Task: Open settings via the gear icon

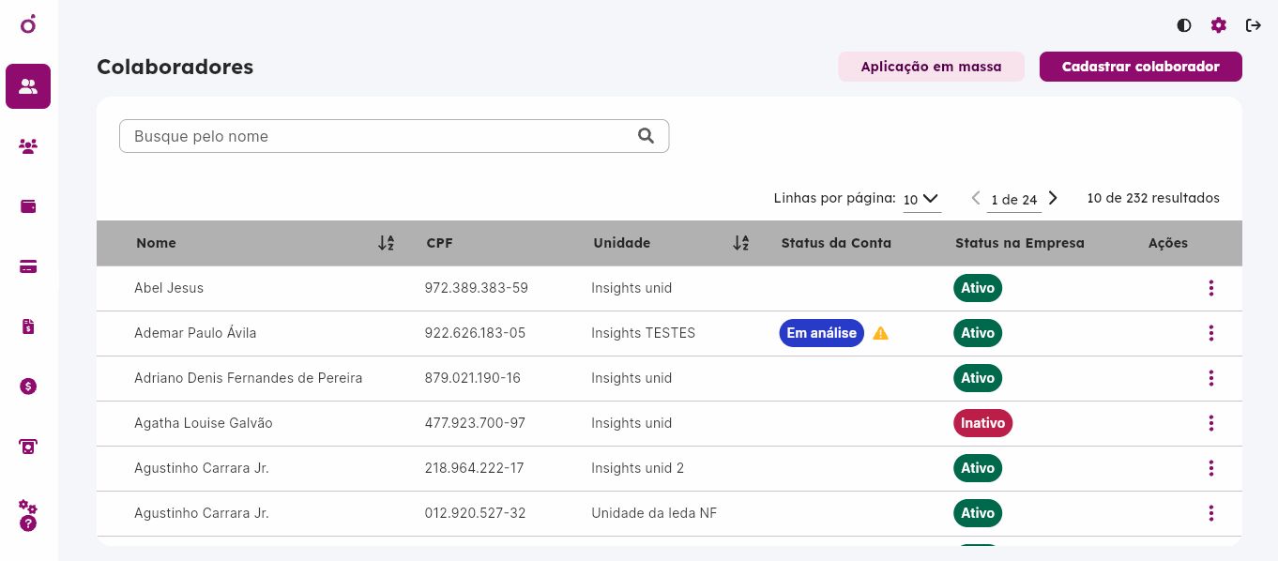Action: 1218,25
